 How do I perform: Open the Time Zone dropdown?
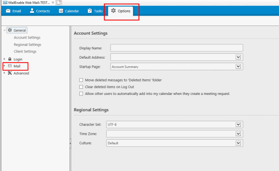point(238,134)
